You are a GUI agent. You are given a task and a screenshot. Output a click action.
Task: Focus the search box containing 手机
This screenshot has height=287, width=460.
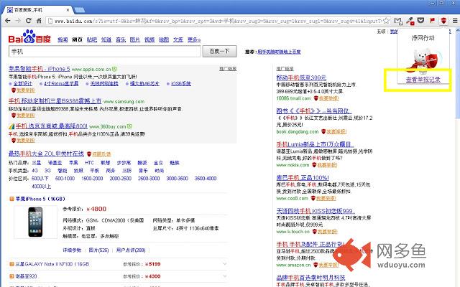105,52
